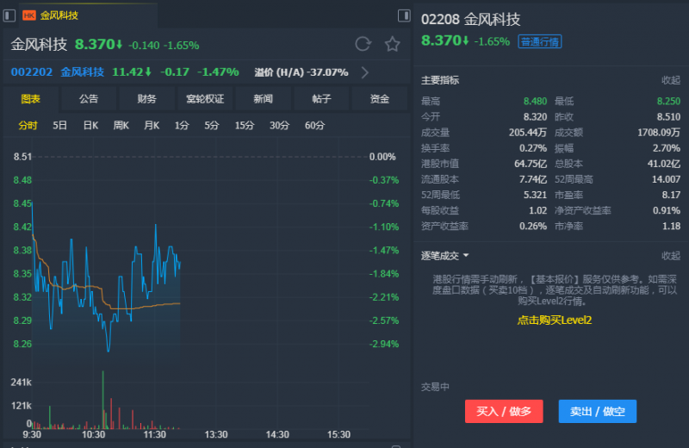This screenshot has width=689, height=448.
Task: Click the 241k volume axis label
Action: click(21, 382)
